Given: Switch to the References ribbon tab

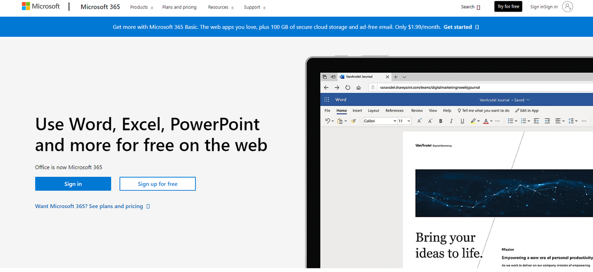Looking at the screenshot, I should (x=394, y=111).
